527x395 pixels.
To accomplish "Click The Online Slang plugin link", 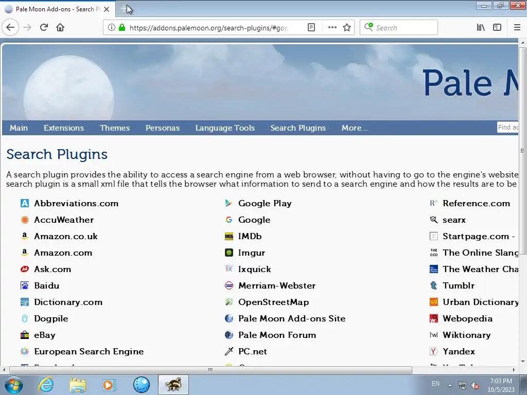I will click(480, 253).
